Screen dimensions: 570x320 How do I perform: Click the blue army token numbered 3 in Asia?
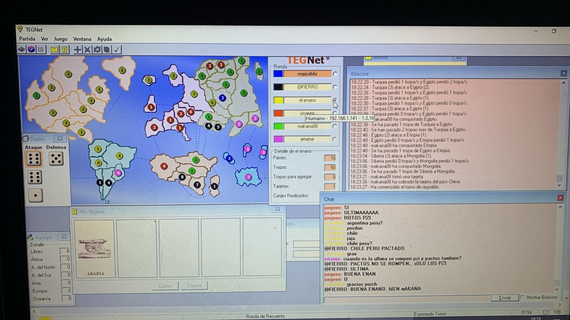pyautogui.click(x=223, y=98)
